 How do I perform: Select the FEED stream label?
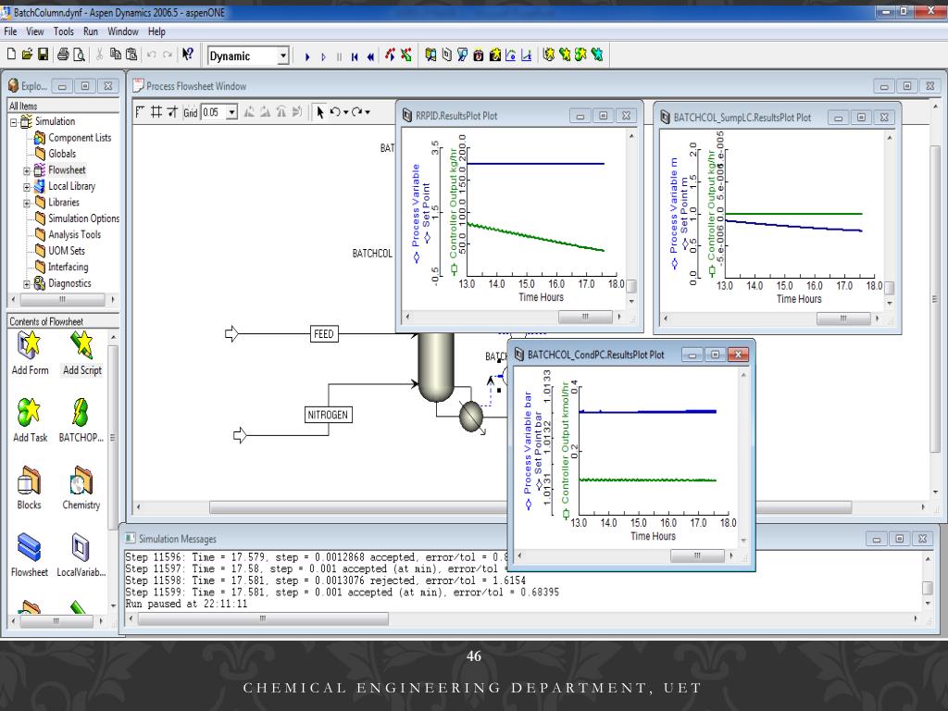coord(323,333)
